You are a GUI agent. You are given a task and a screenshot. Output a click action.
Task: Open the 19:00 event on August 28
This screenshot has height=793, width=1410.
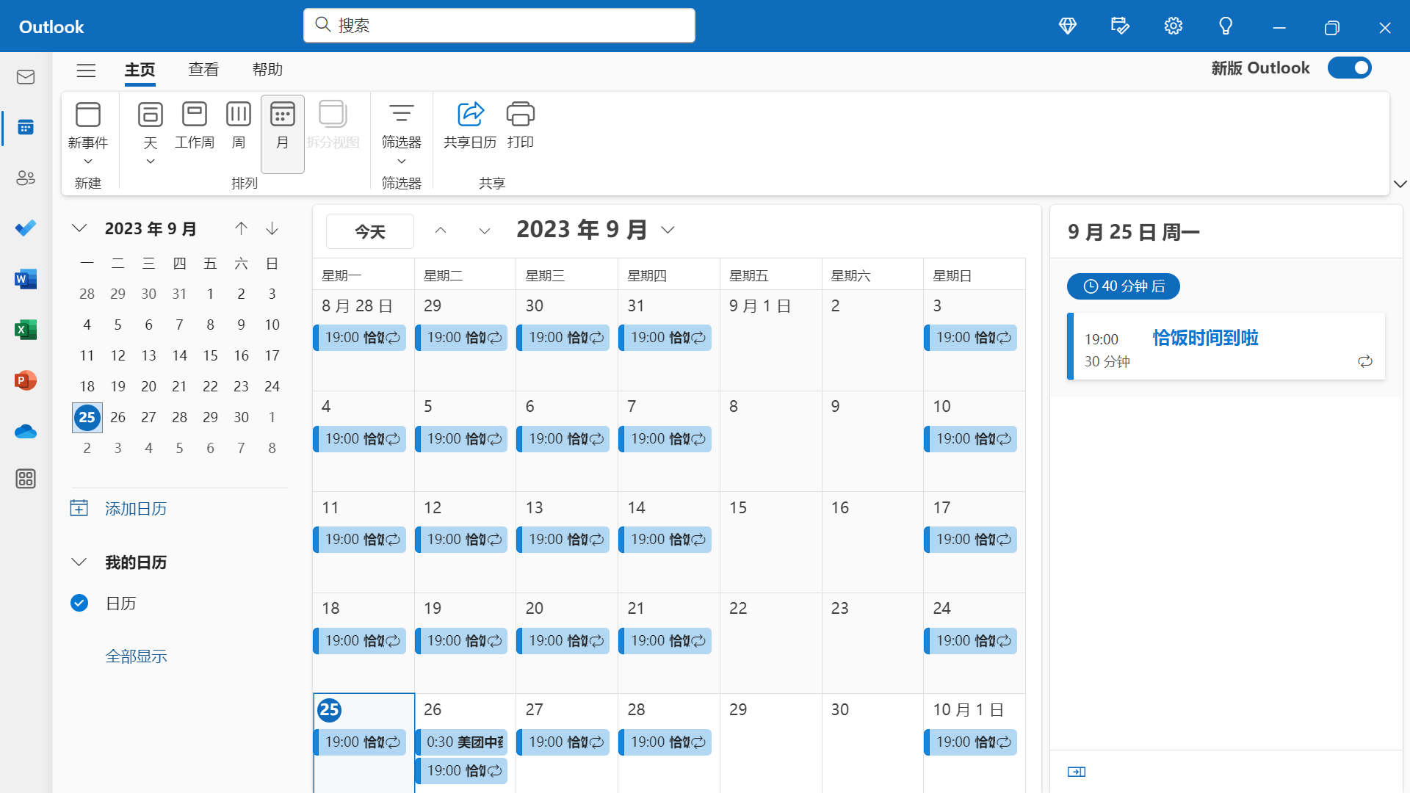[360, 338]
